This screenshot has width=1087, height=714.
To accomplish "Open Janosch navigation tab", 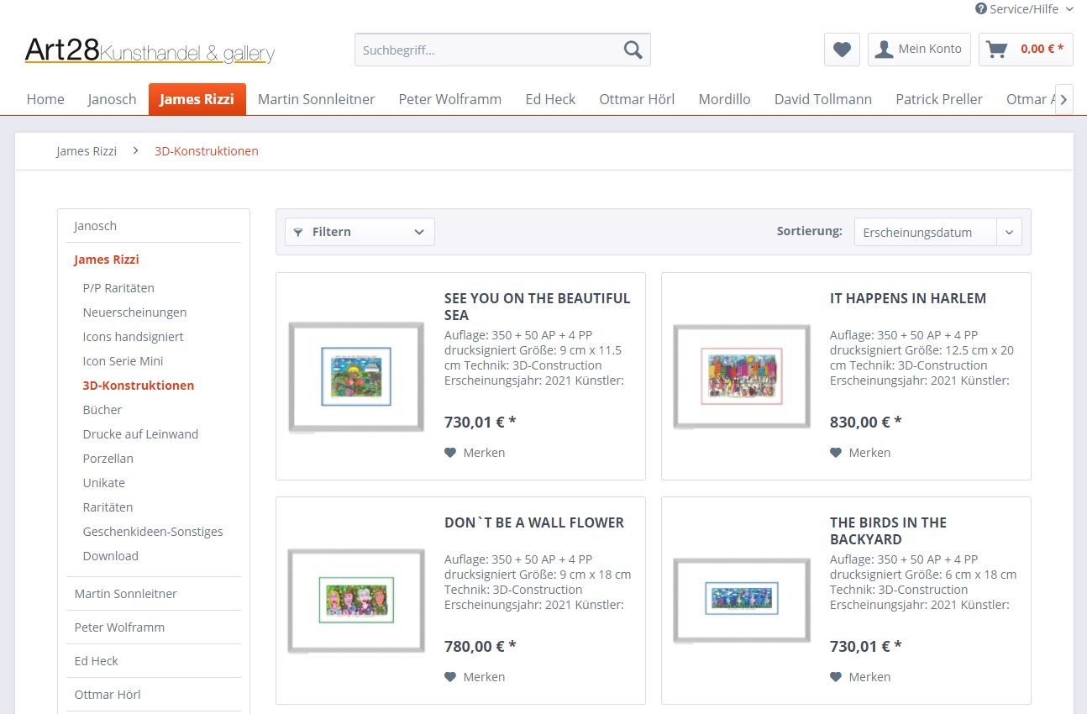I will pos(112,99).
